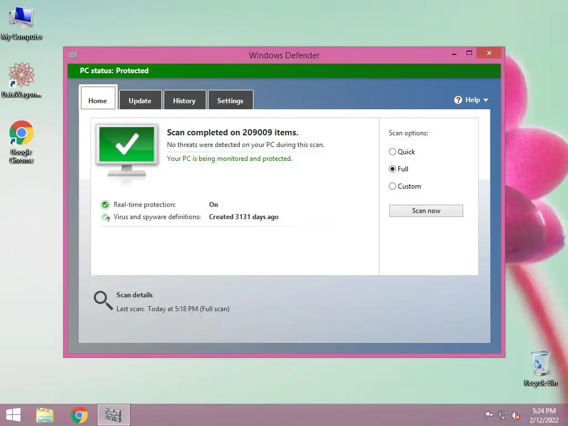This screenshot has width=568, height=426.
Task: Click the Windows Defender window title text
Action: (x=285, y=55)
